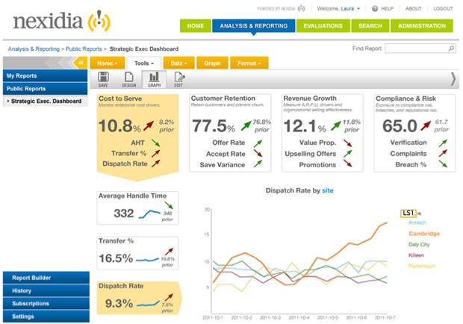Click the '332' handle time value
The width and height of the screenshot is (463, 324).
[x=124, y=214]
